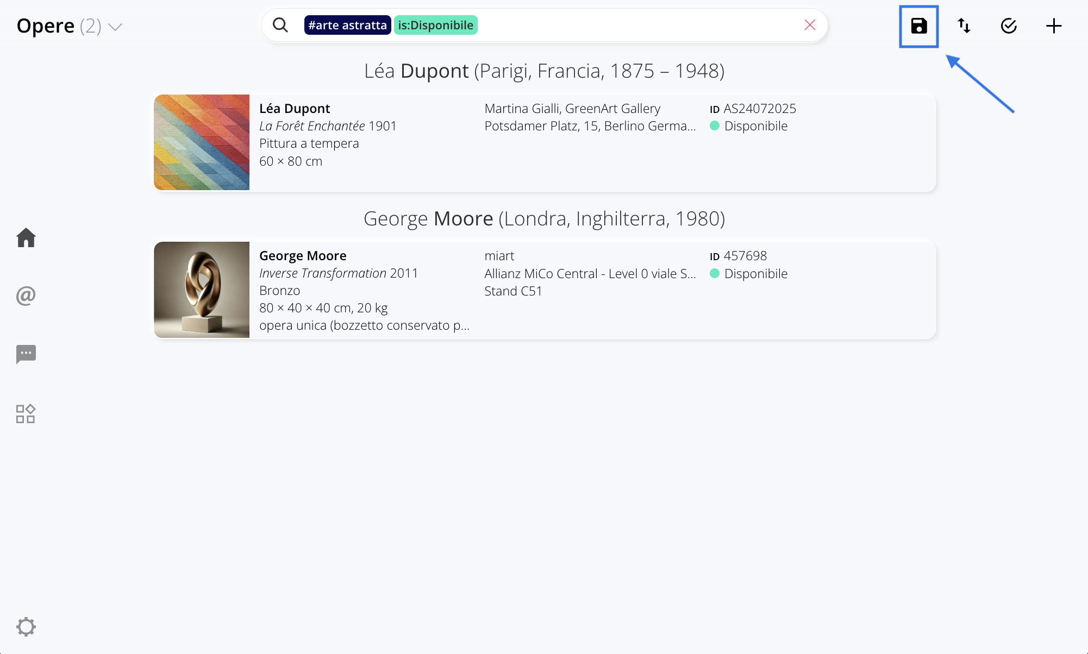Open the sort order arrows icon
Viewport: 1088px width, 654px height.
[x=964, y=26]
